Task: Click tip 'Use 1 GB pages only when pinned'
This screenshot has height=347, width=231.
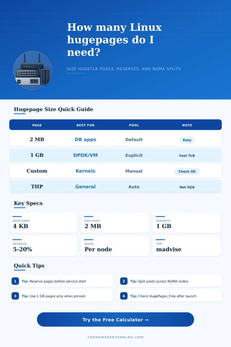Action: [x=61, y=296]
